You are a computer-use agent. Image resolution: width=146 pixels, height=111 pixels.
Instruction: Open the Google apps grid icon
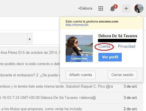(x=101, y=8)
